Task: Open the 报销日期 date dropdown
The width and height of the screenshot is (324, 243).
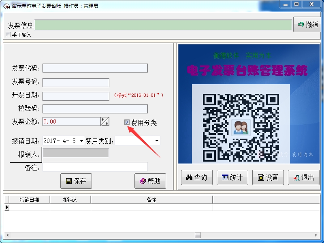Action: point(82,141)
